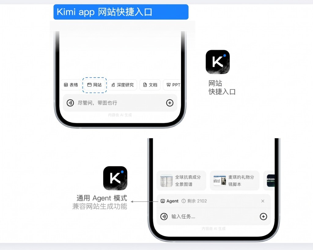Focus the 尽管问，带图也行 input field
This screenshot has height=250, width=313.
[x=120, y=103]
